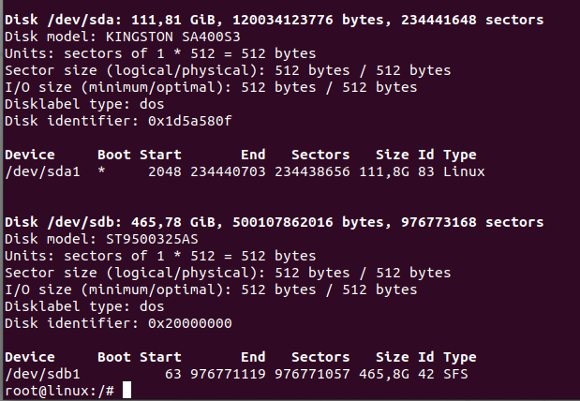
Task: Click the sdb1 start sector value 63
Action: (x=173, y=374)
